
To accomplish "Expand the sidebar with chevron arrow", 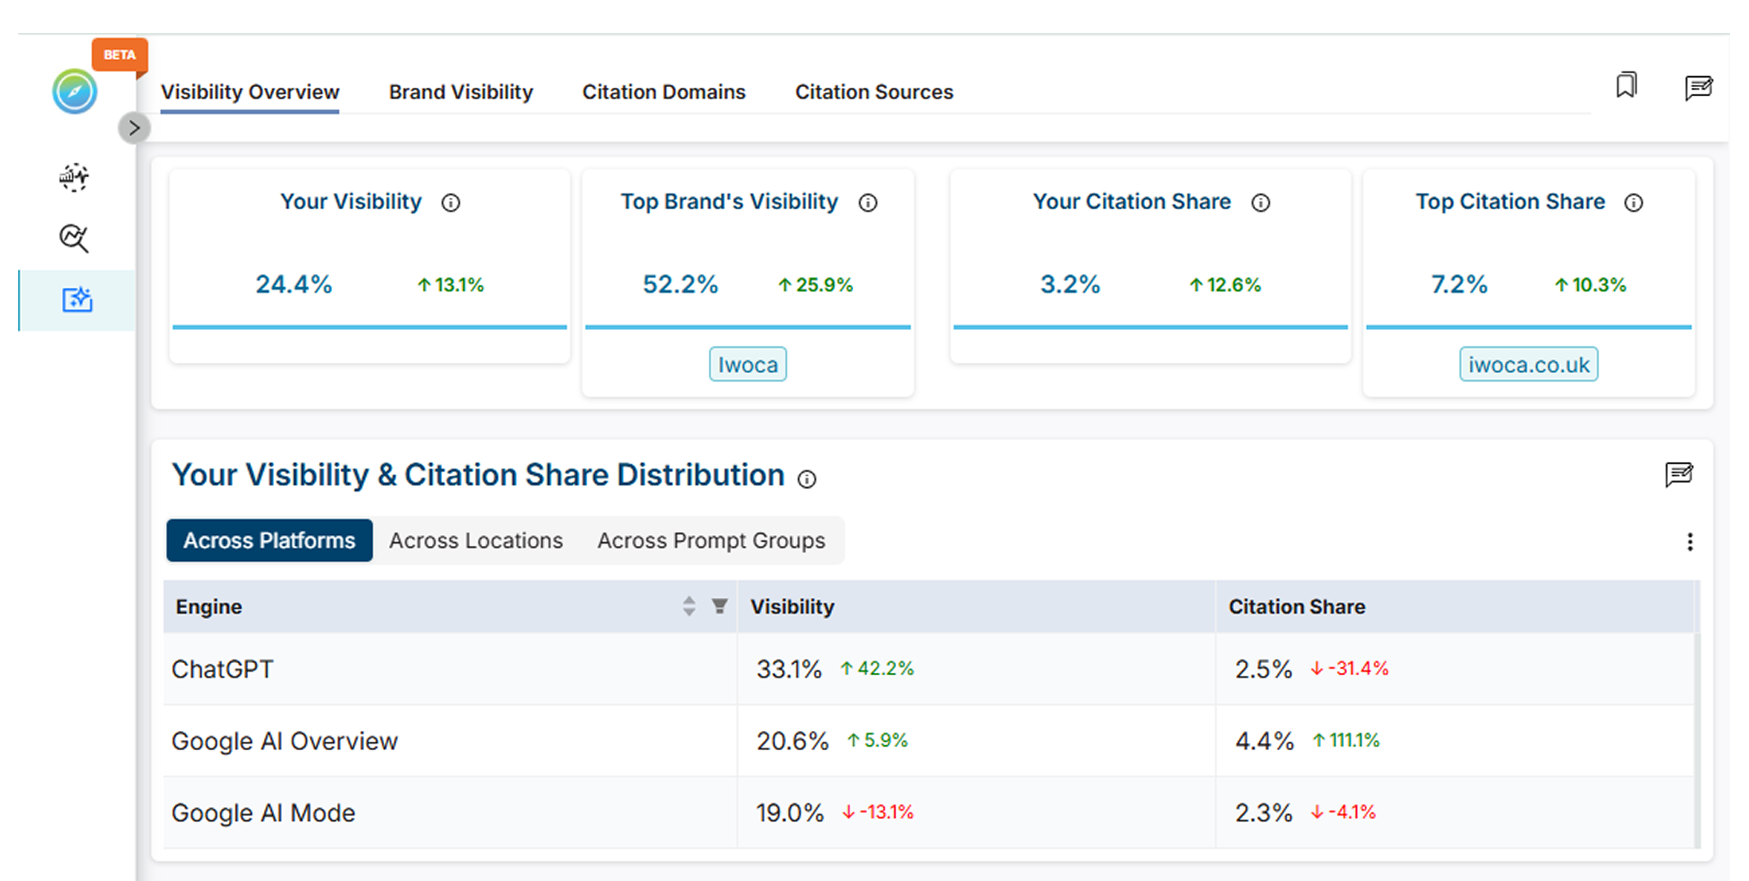I will pyautogui.click(x=134, y=128).
